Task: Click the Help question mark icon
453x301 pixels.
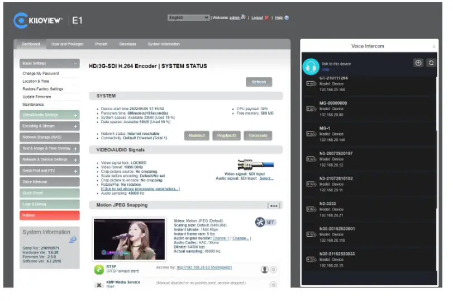Action: 287,18
